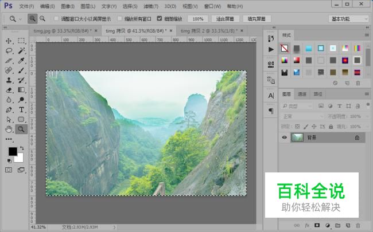Screen dimensions: 373x232
Task: Toggle lock transparent pixels
Action: click(297, 127)
